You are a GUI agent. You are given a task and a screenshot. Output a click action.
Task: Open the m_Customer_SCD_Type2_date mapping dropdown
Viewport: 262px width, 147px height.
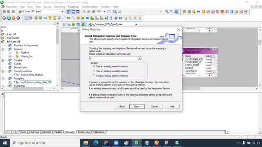pyautogui.click(x=136, y=24)
